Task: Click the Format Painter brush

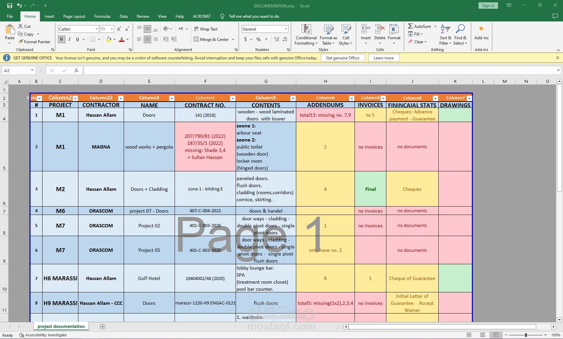Action: 20,42
